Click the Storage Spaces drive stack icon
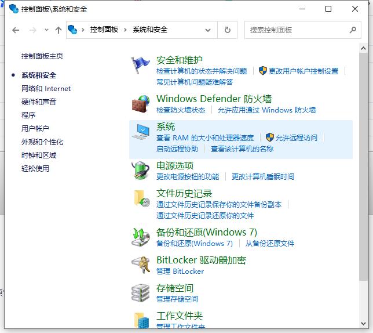This screenshot has width=373, height=333. (x=140, y=293)
